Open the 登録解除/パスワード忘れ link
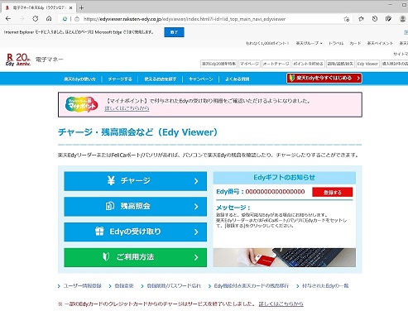Screen dimensions: 408x311 pos(174,286)
